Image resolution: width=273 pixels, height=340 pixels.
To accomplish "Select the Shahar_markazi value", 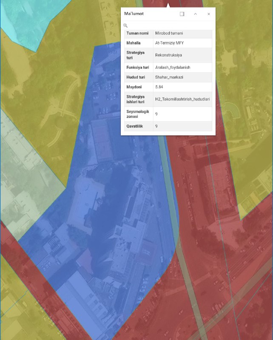I will click(x=169, y=77).
